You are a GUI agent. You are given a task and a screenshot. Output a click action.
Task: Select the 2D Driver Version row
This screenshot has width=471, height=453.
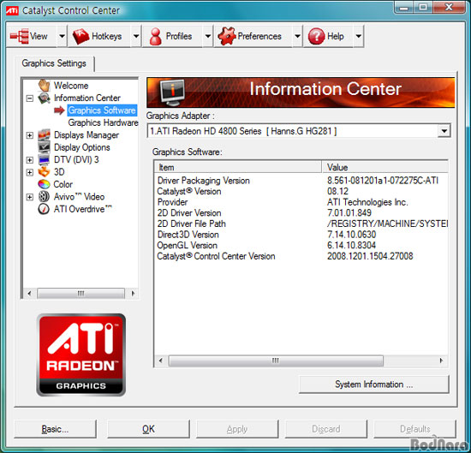click(x=301, y=213)
